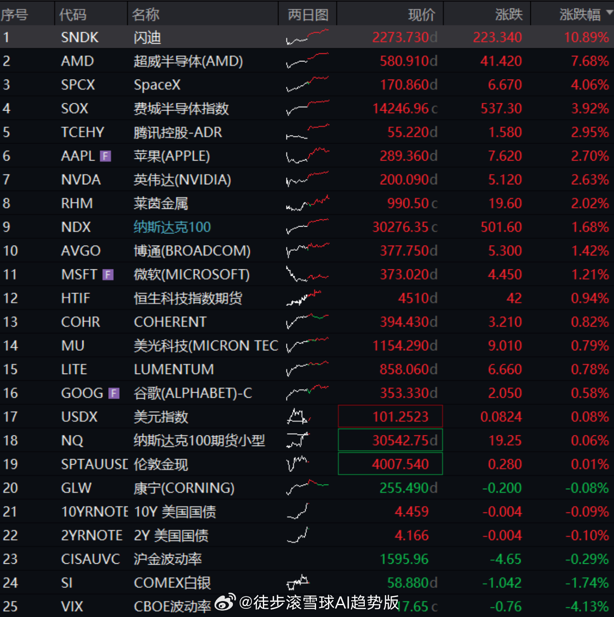This screenshot has width=614, height=617.
Task: Click the 代码 column header
Action: [73, 15]
